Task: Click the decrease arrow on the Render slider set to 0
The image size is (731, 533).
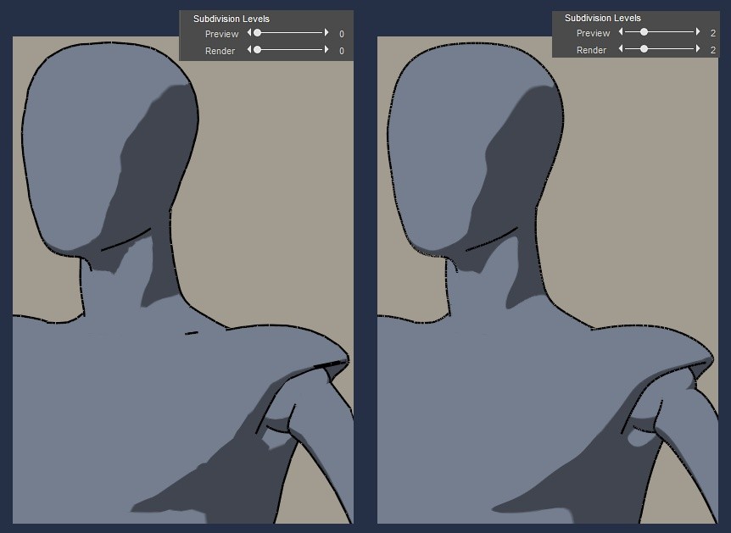Action: pos(249,50)
